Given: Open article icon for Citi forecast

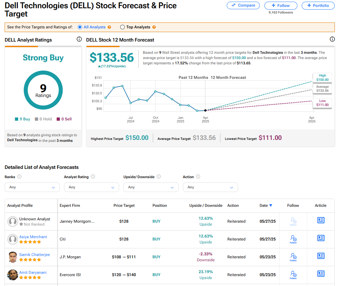Looking at the screenshot, I should [321, 238].
